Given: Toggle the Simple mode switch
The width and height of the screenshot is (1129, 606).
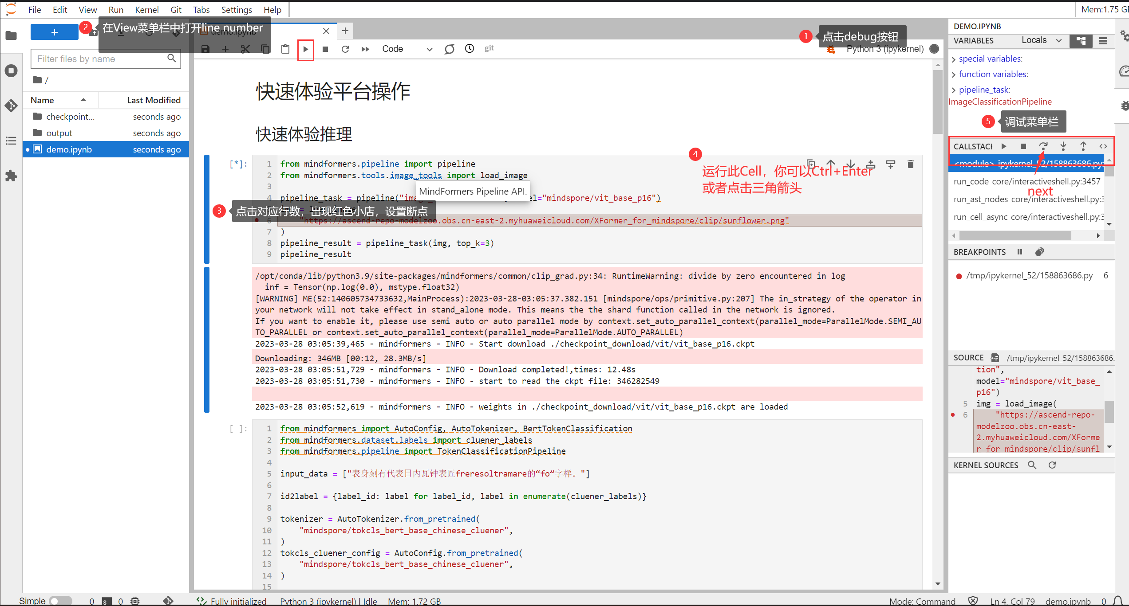Looking at the screenshot, I should coord(60,601).
